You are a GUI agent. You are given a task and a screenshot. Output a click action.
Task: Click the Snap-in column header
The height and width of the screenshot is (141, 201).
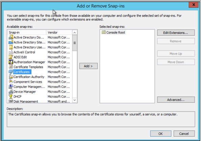click(27, 33)
